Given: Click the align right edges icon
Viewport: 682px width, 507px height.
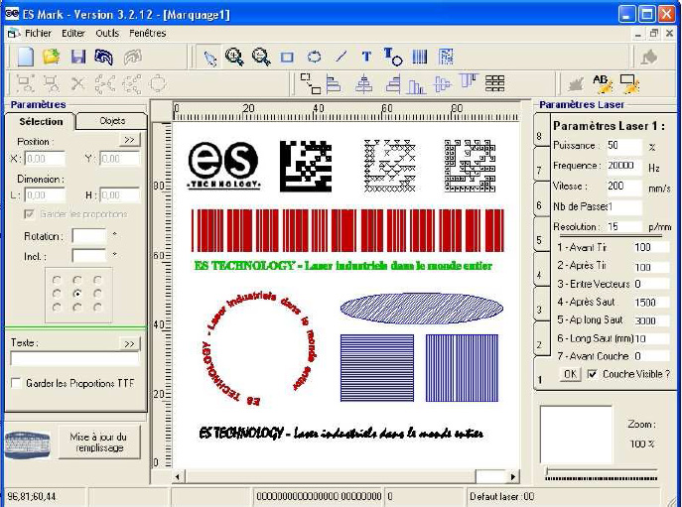Looking at the screenshot, I should click(x=393, y=83).
